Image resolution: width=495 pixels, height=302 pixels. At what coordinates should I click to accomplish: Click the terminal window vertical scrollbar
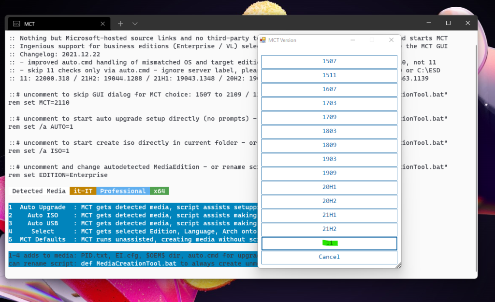[x=475, y=145]
